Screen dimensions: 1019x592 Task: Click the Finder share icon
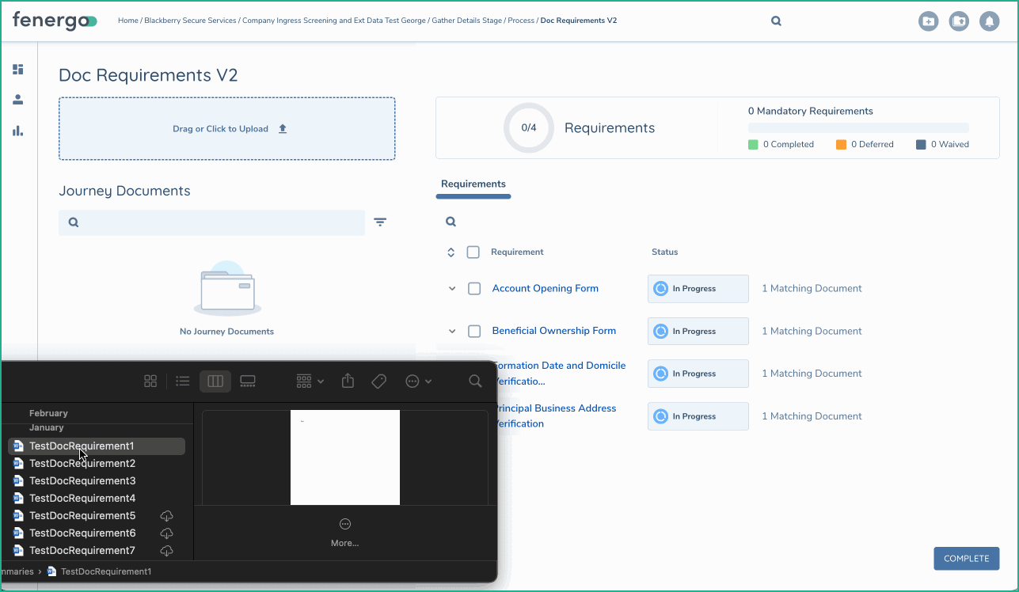tap(348, 381)
